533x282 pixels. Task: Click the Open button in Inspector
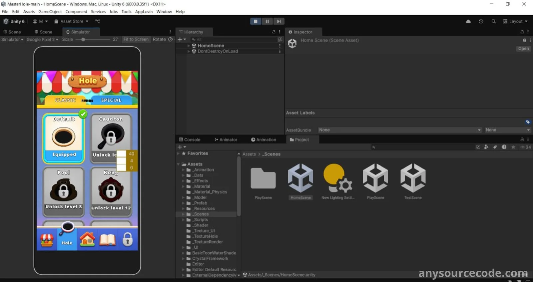point(523,49)
